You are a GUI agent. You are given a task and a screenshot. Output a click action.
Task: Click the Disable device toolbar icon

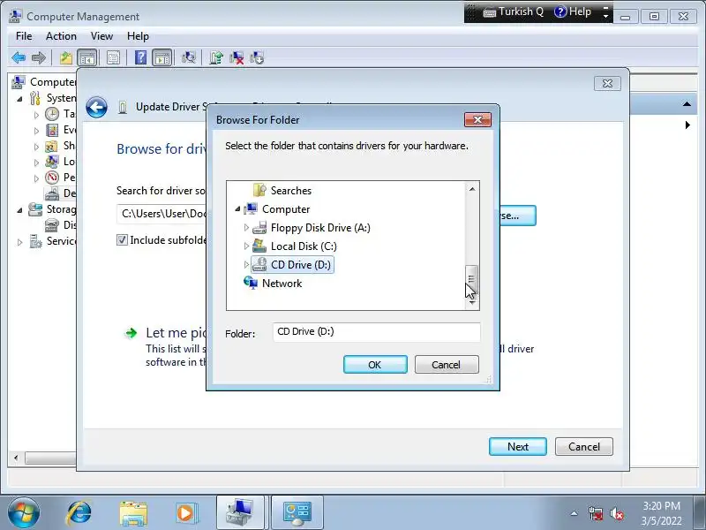click(257, 57)
